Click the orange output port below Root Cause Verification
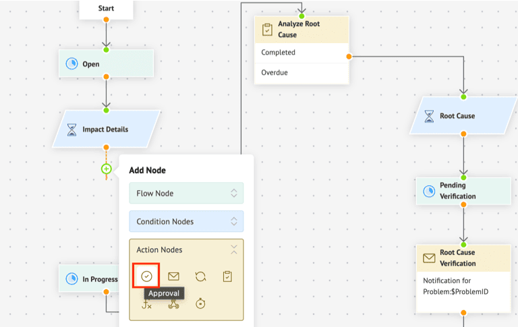 coord(463,312)
